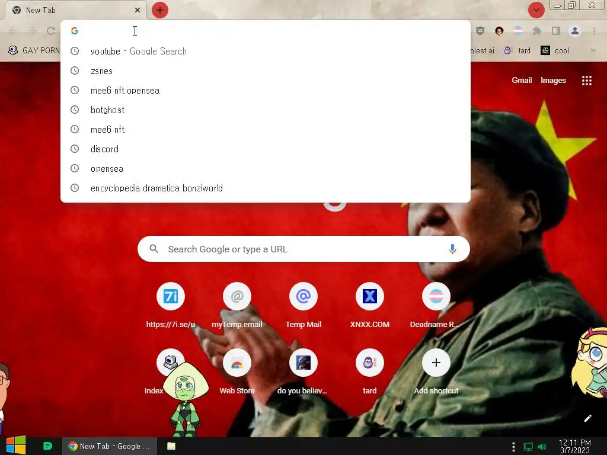This screenshot has height=455, width=607.
Task: Open a new tab with the red plus button
Action: click(x=160, y=10)
